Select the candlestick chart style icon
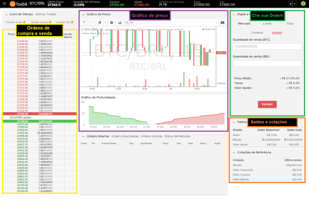Image resolution: width=309 pixels, height=199 pixels. point(100,22)
